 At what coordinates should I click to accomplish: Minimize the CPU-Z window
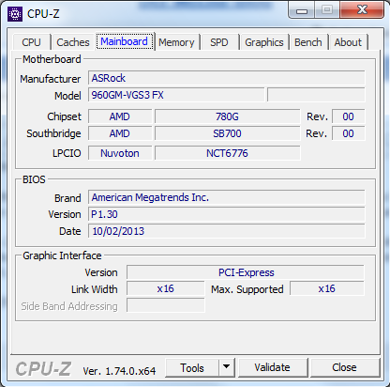click(x=302, y=10)
